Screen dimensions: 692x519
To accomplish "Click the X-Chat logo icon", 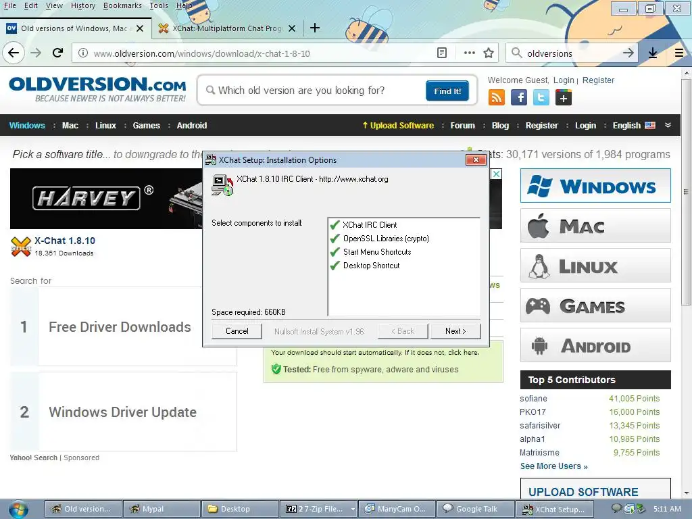I will [x=21, y=246].
